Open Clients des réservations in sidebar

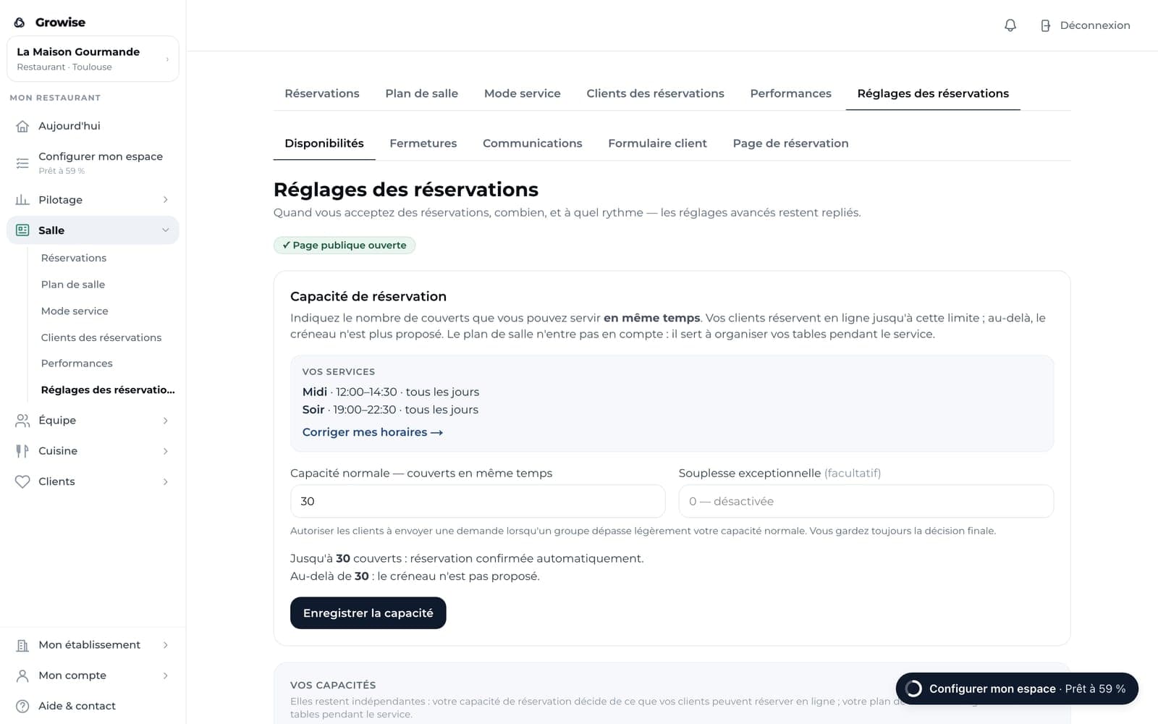[x=101, y=337]
